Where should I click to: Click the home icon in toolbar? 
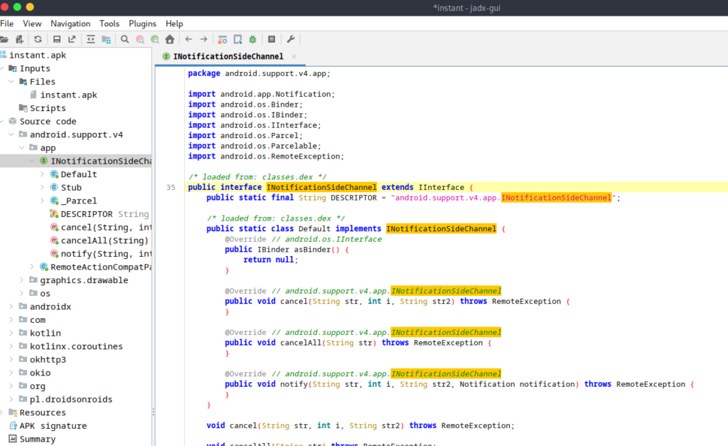point(169,39)
